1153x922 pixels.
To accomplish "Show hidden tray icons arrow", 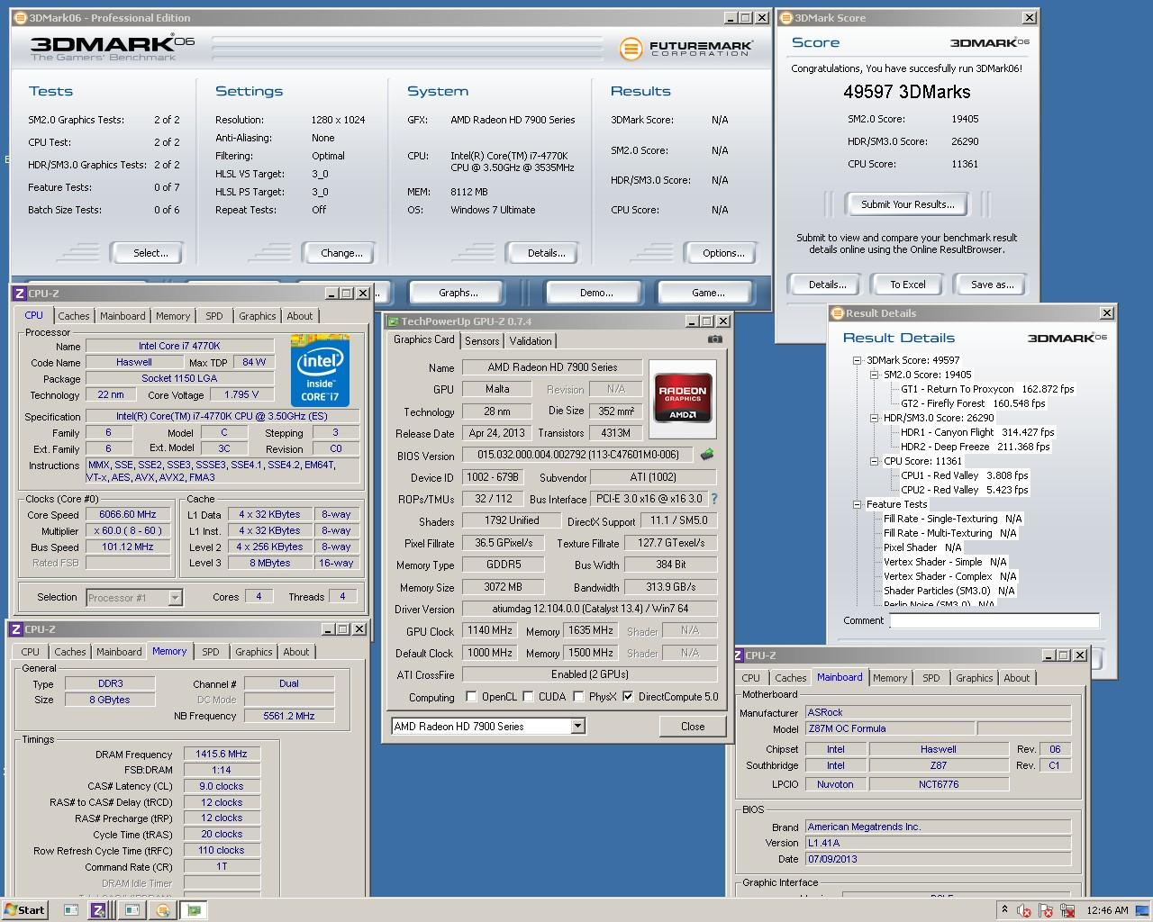I will 1004,909.
